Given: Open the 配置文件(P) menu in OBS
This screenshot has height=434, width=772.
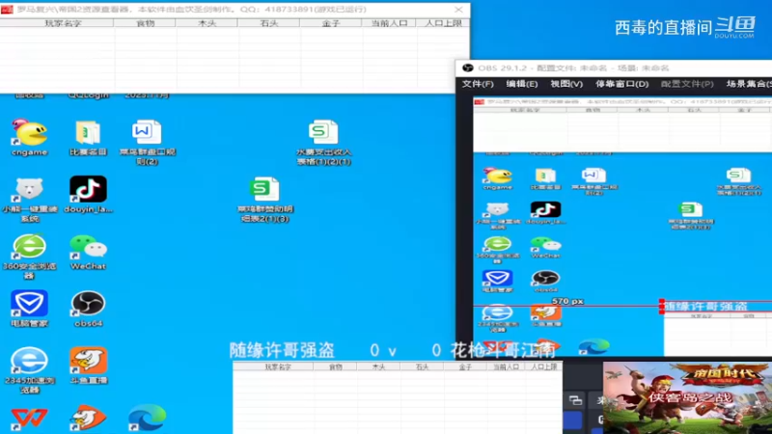Looking at the screenshot, I should [687, 84].
